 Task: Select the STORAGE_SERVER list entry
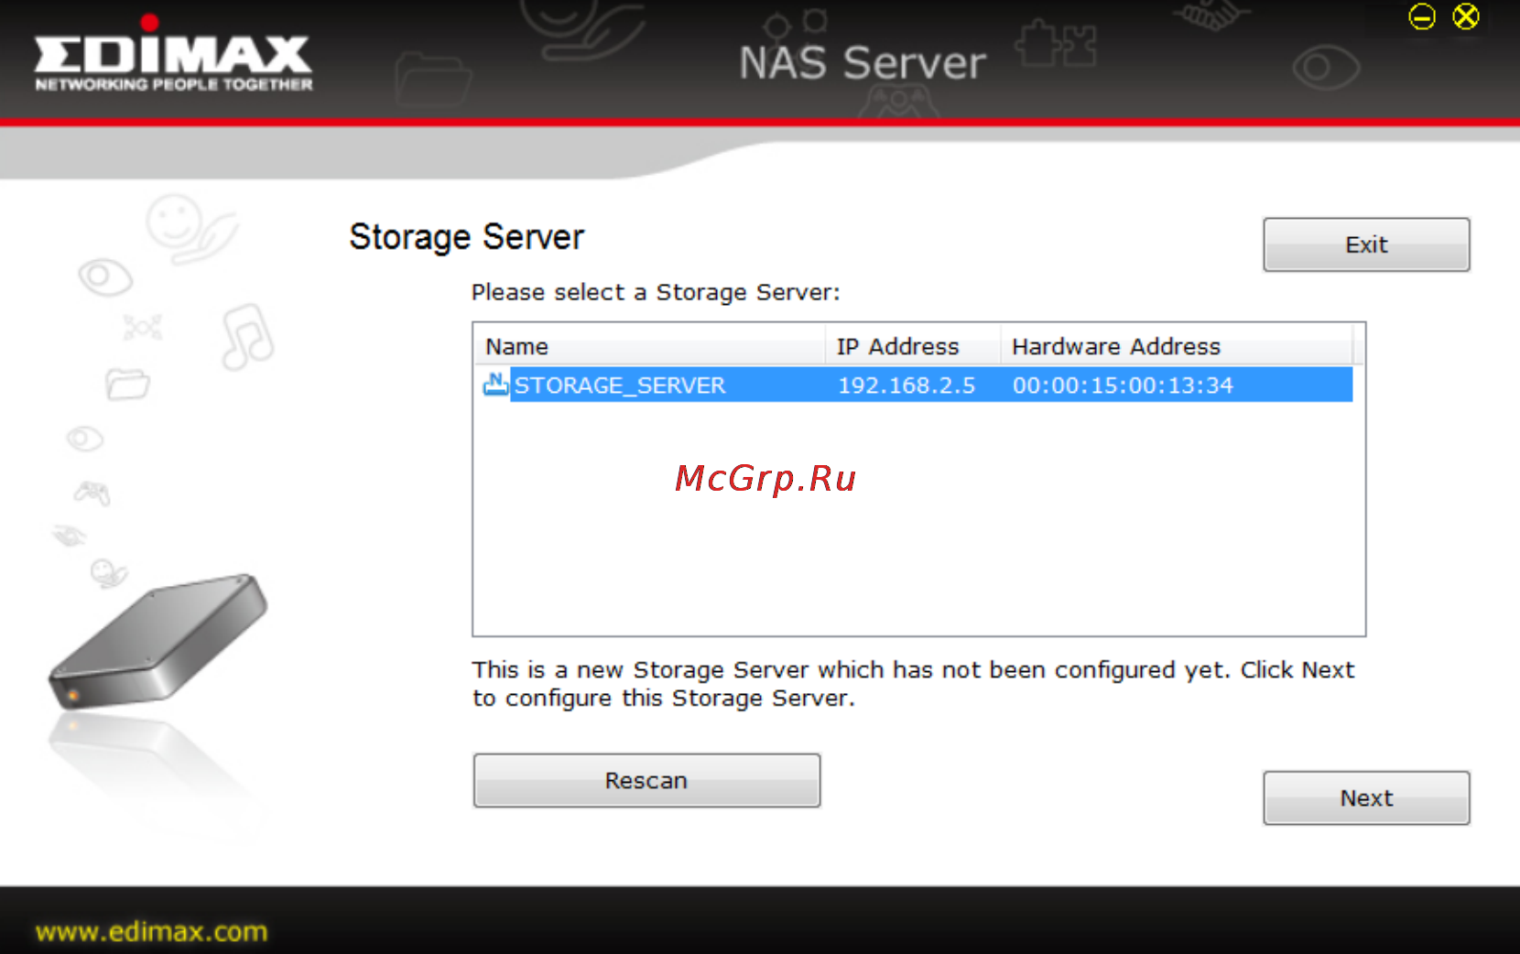point(916,385)
